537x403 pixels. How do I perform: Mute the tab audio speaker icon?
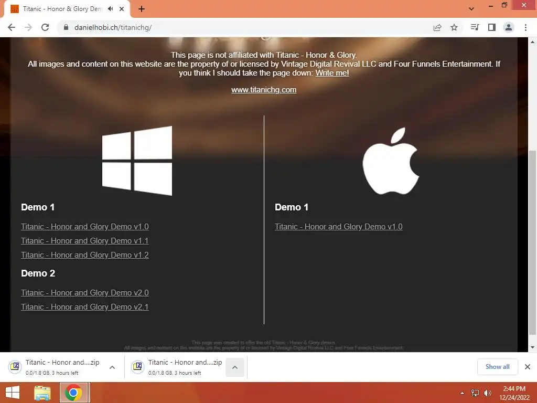click(x=110, y=9)
